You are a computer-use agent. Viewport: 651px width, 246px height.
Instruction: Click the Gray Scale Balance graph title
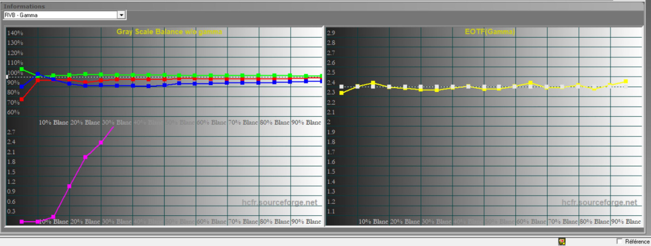click(169, 32)
